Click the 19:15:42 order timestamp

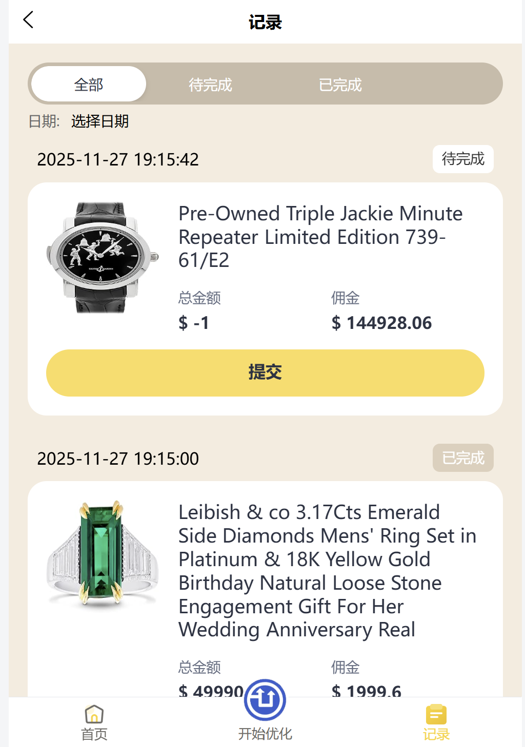(x=118, y=160)
